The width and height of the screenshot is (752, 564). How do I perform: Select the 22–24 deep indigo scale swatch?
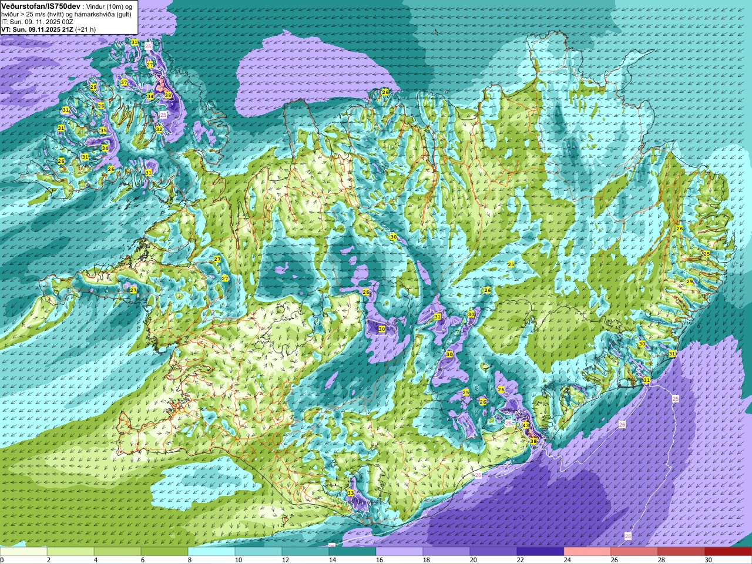[540, 552]
